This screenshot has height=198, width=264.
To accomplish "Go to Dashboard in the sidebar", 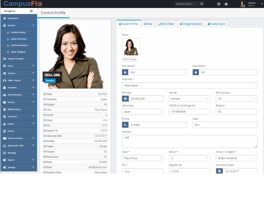I will point(13,18).
